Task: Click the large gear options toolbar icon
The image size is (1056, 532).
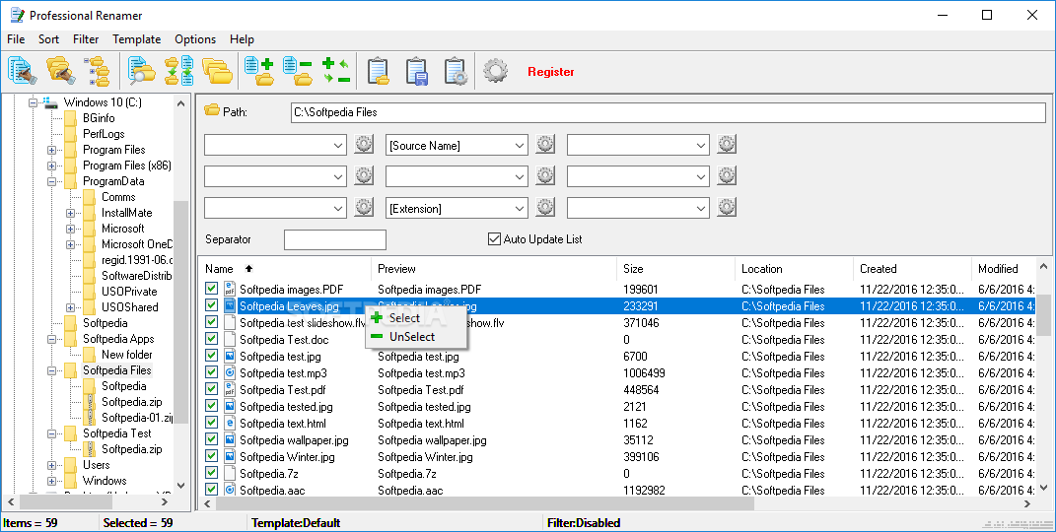Action: [496, 71]
